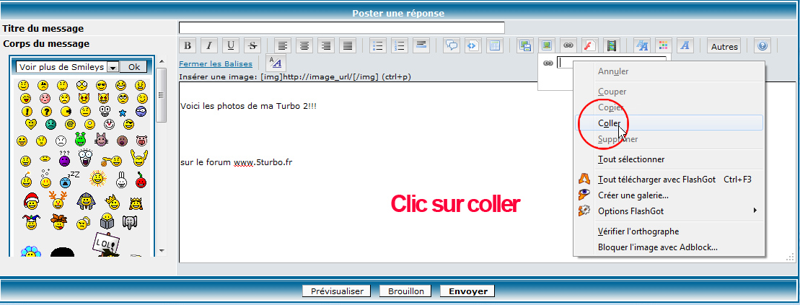
Task: Select Créer une galerie menu entry
Action: point(669,195)
